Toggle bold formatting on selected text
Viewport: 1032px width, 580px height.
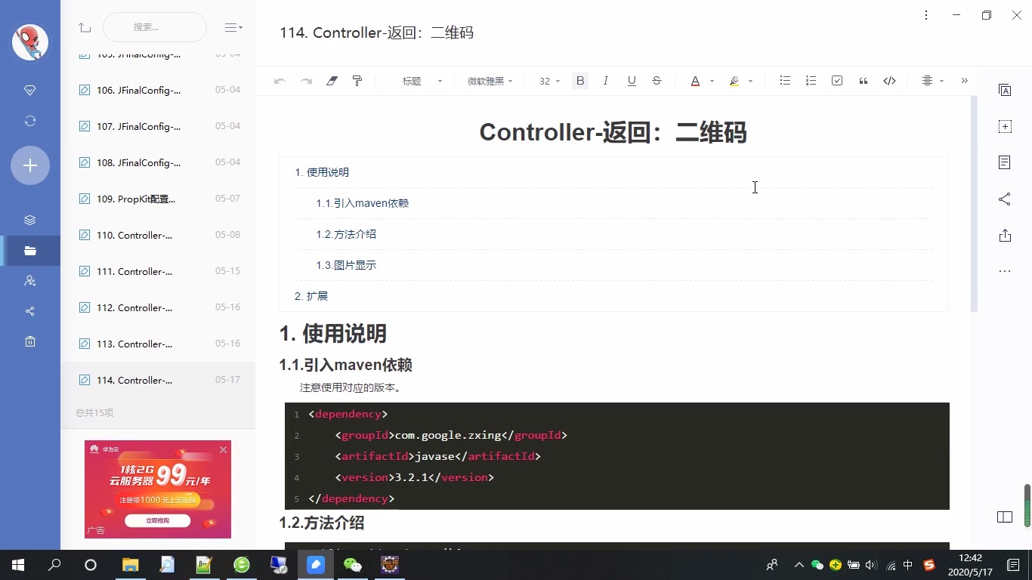tap(579, 80)
